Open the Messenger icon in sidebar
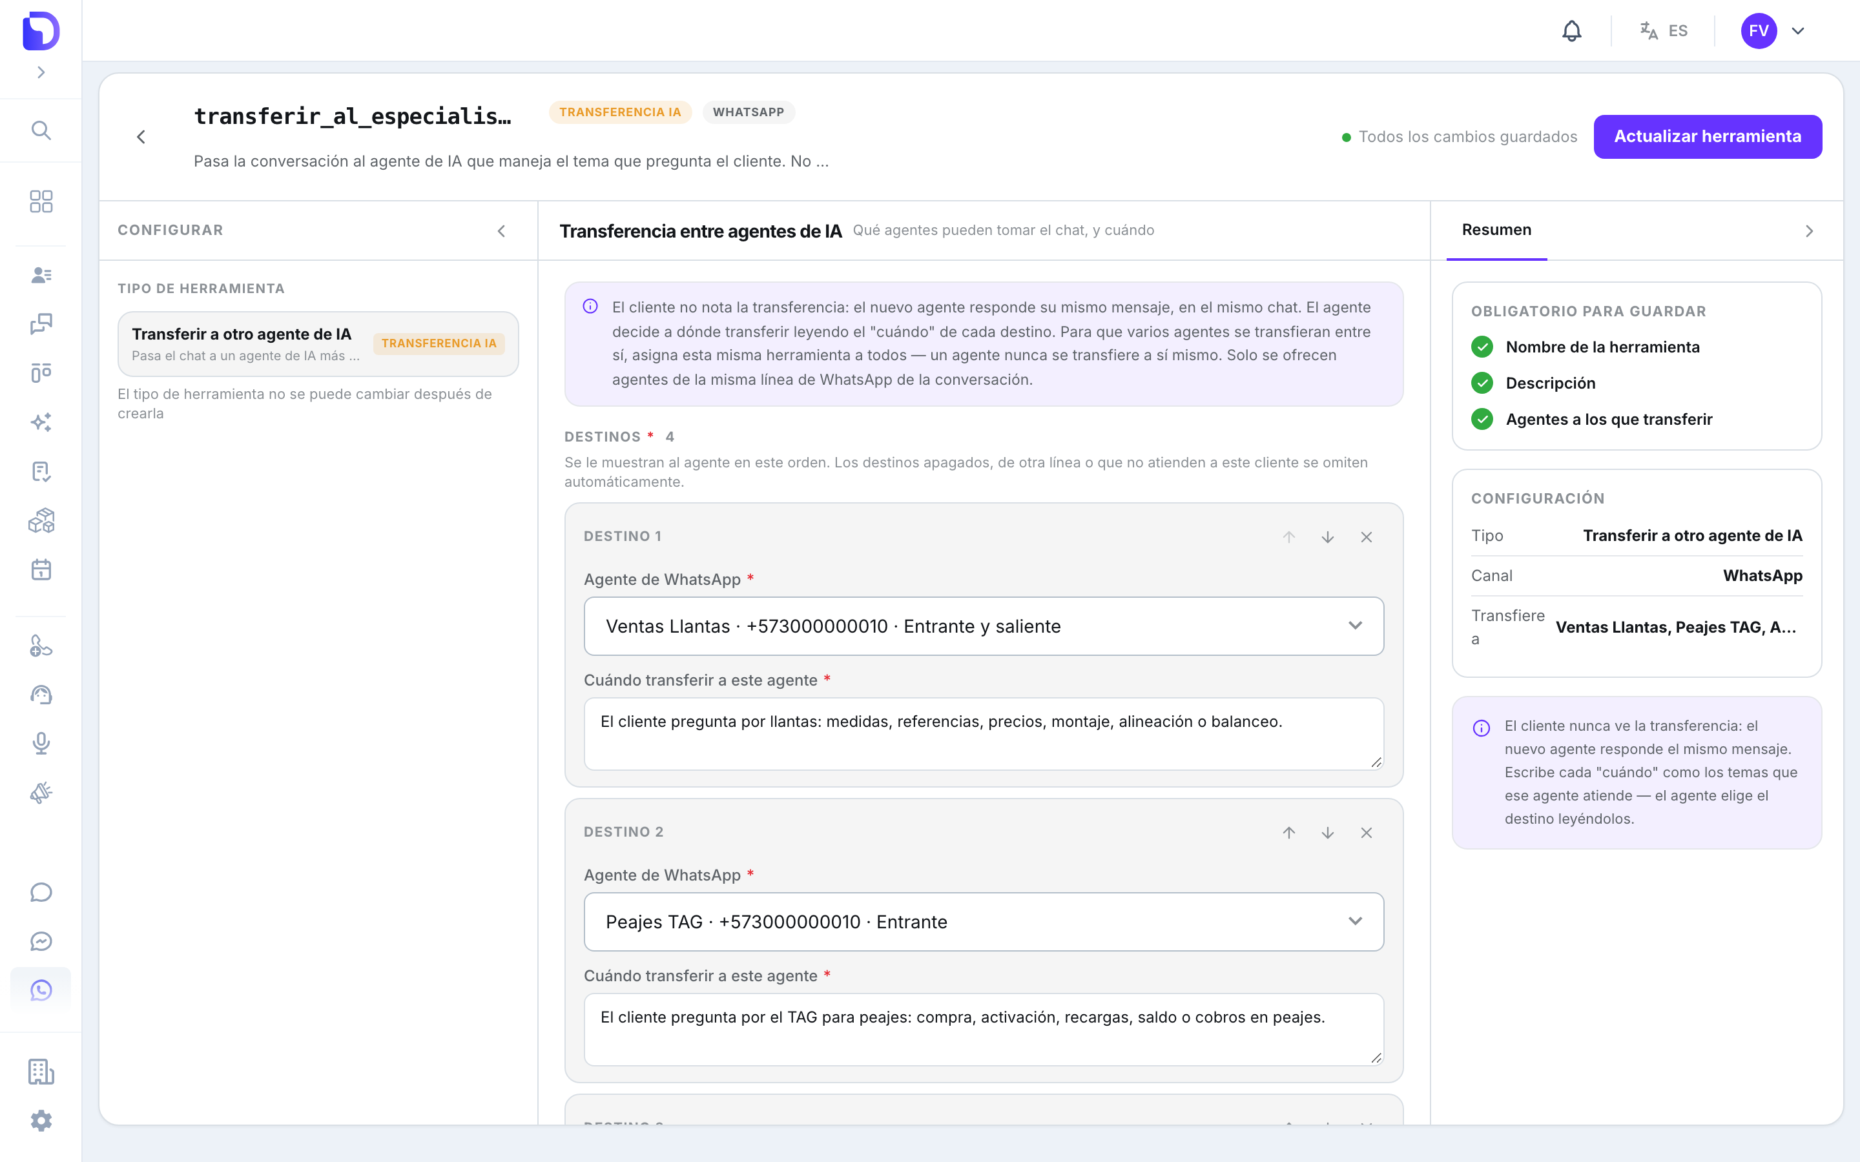The image size is (1860, 1162). (x=41, y=941)
